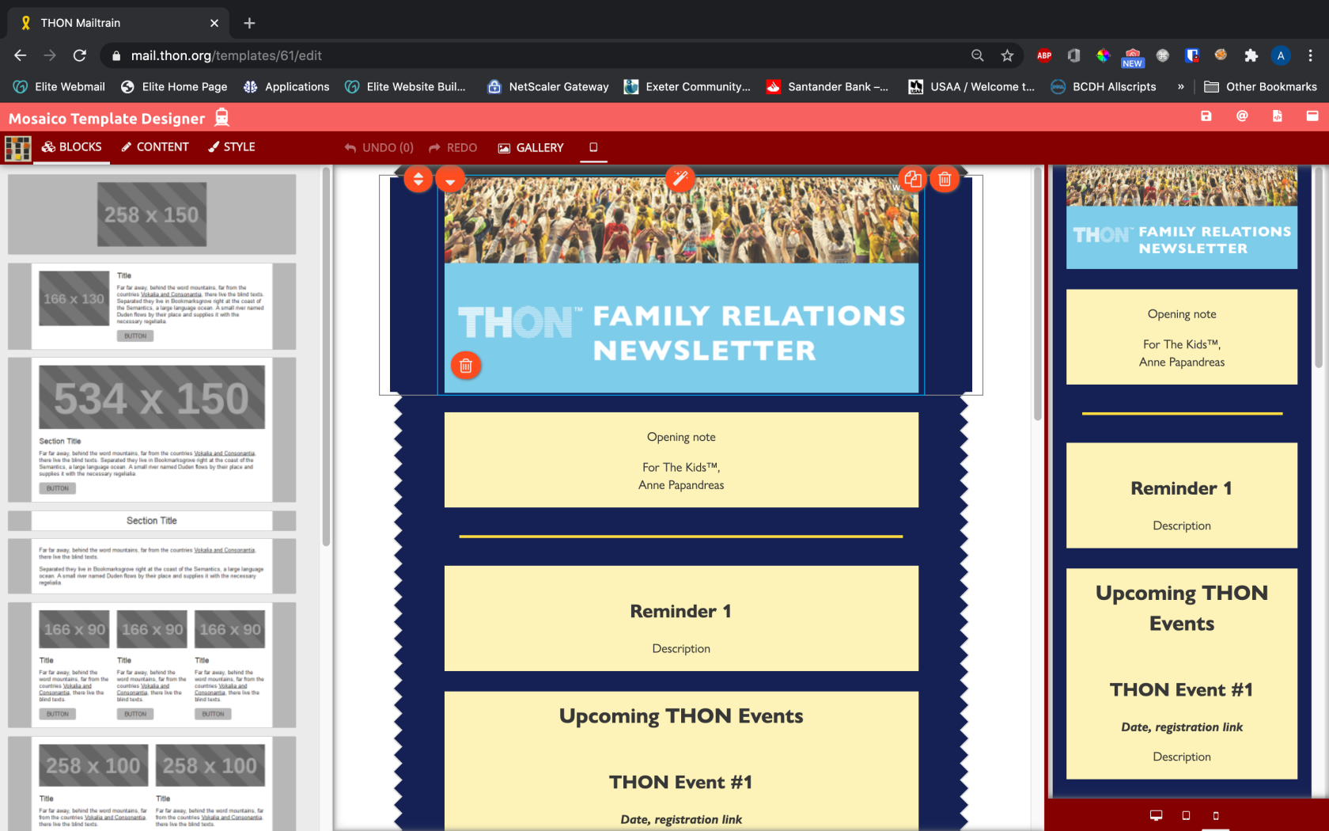Viewport: 1329px width, 831px height.
Task: Bookmark this page with the star icon
Action: 1007,55
